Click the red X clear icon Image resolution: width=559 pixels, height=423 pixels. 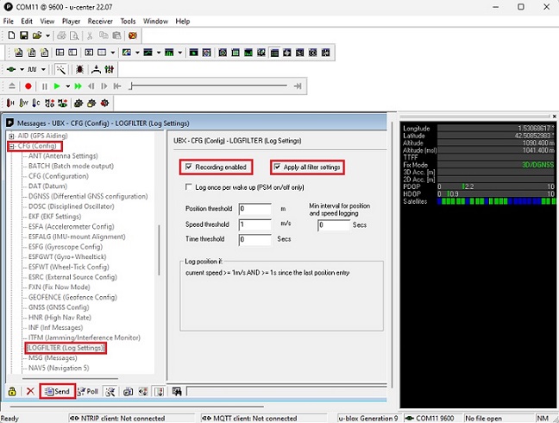(x=30, y=391)
